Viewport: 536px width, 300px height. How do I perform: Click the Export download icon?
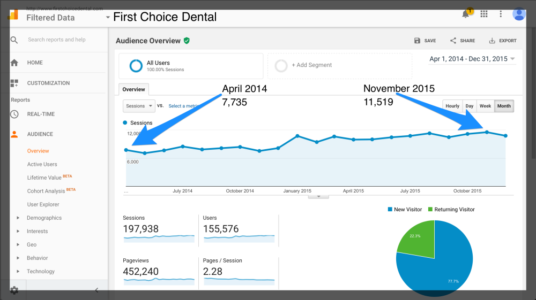click(x=492, y=41)
